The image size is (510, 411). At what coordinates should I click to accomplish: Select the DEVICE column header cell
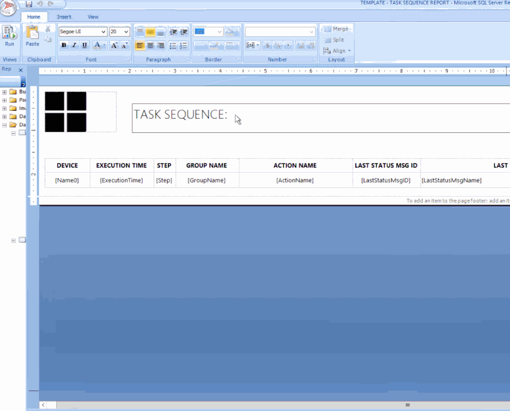pyautogui.click(x=67, y=165)
